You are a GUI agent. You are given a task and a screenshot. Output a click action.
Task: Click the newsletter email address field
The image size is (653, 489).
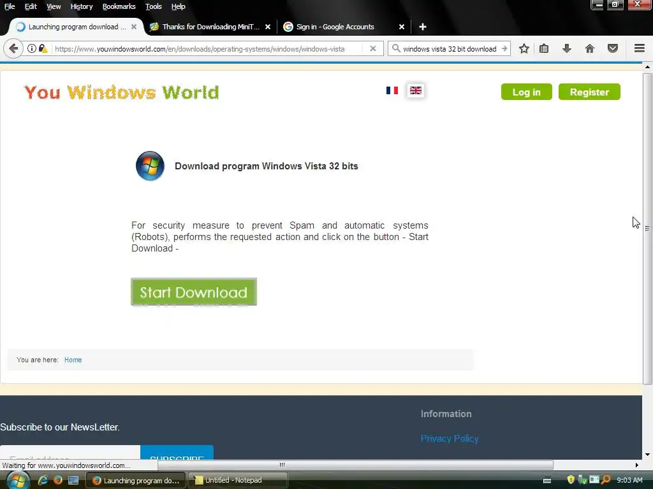(70, 453)
